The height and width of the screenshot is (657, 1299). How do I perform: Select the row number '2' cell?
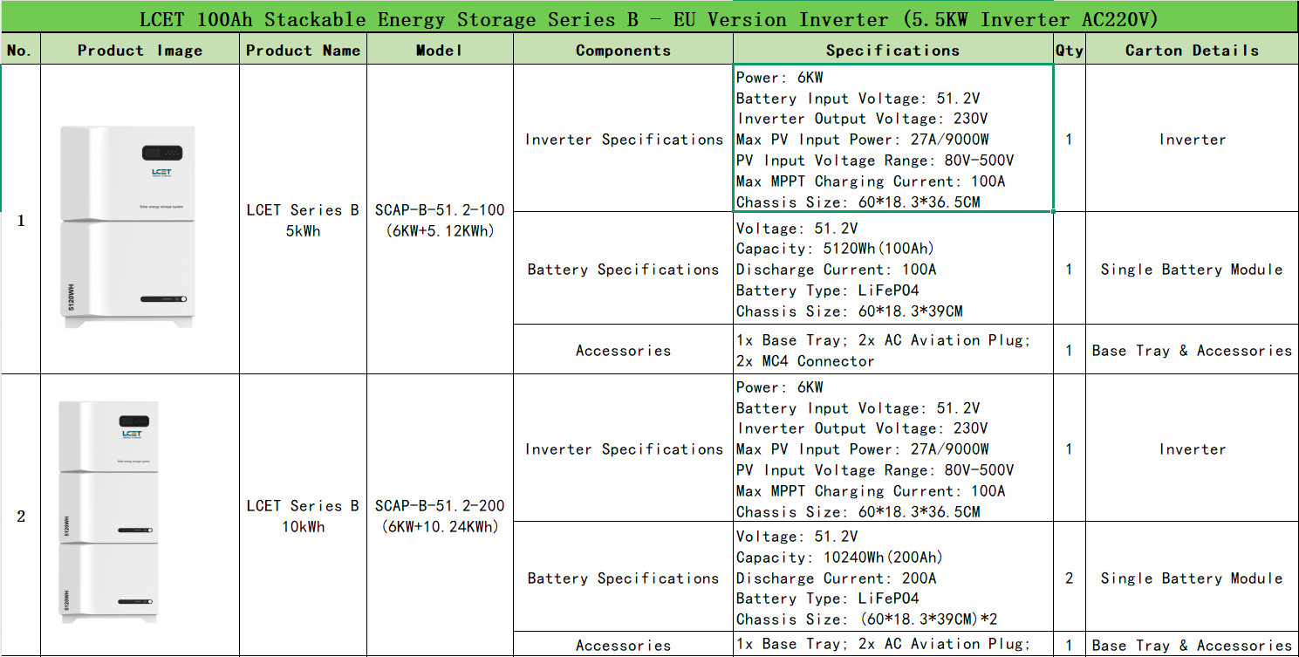(x=20, y=516)
